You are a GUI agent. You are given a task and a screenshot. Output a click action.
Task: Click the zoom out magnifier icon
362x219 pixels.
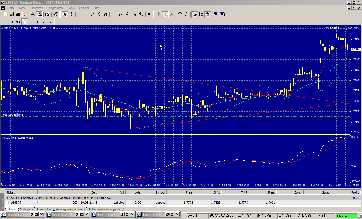click(x=186, y=14)
